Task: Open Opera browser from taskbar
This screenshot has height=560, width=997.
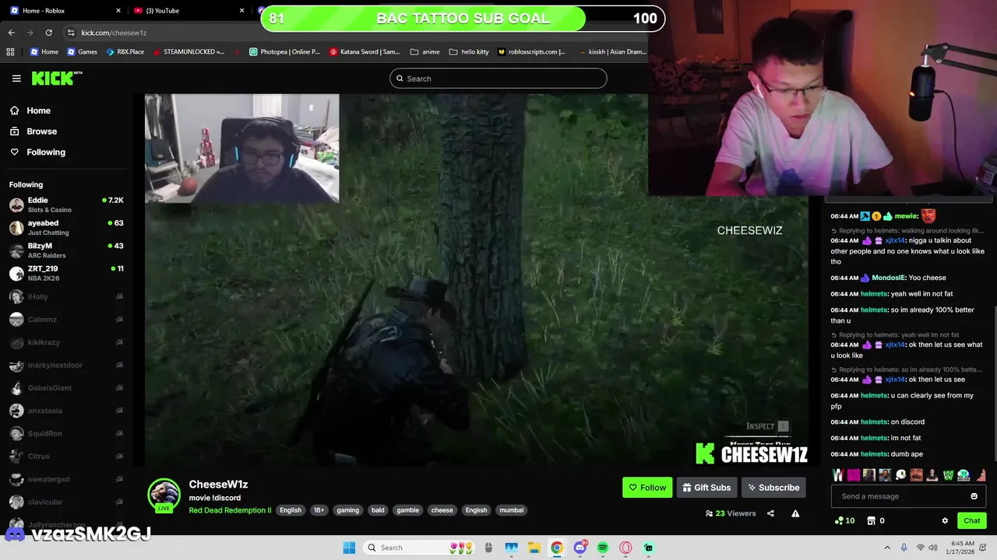Action: [x=625, y=548]
